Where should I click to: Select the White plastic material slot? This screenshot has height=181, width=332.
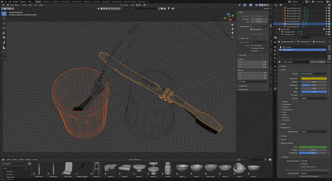click(x=303, y=47)
